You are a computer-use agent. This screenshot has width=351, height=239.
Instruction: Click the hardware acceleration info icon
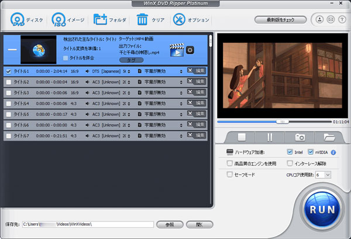pos(333,152)
